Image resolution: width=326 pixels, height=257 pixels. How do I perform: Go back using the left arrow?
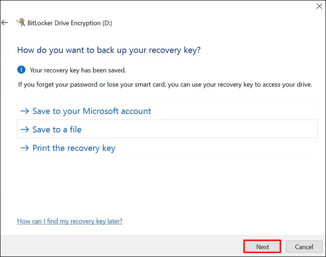5,22
